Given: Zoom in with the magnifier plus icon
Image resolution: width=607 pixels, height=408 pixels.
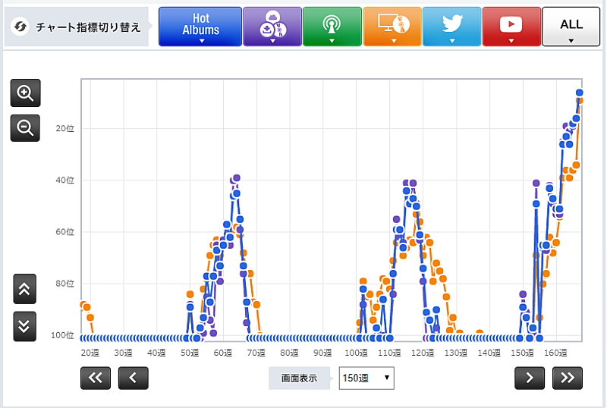Looking at the screenshot, I should point(25,93).
